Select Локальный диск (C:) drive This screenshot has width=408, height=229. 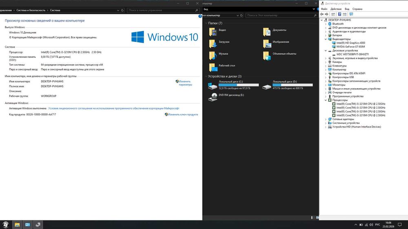[x=233, y=85]
